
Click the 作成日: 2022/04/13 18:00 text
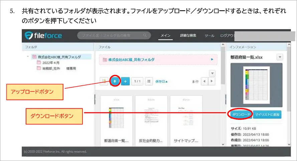pyautogui.click(x=250, y=140)
